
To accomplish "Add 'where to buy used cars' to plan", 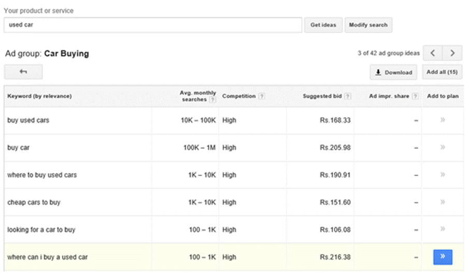I will click(443, 175).
